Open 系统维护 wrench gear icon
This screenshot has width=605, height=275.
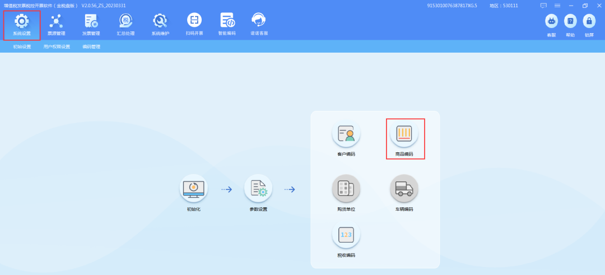[160, 21]
